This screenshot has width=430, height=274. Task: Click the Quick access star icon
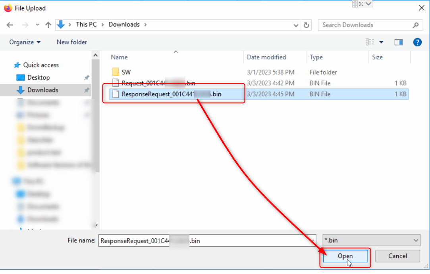(x=17, y=65)
